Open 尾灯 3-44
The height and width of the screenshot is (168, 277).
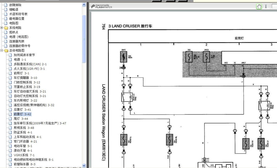pos(21,119)
